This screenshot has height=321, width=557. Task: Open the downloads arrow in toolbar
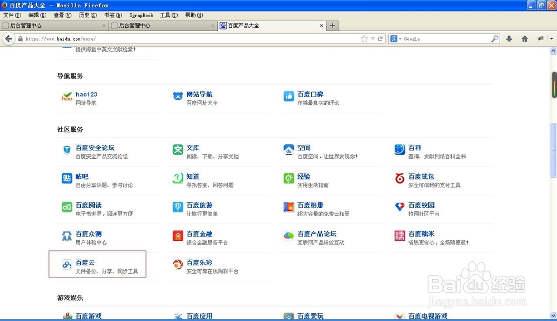tap(509, 39)
